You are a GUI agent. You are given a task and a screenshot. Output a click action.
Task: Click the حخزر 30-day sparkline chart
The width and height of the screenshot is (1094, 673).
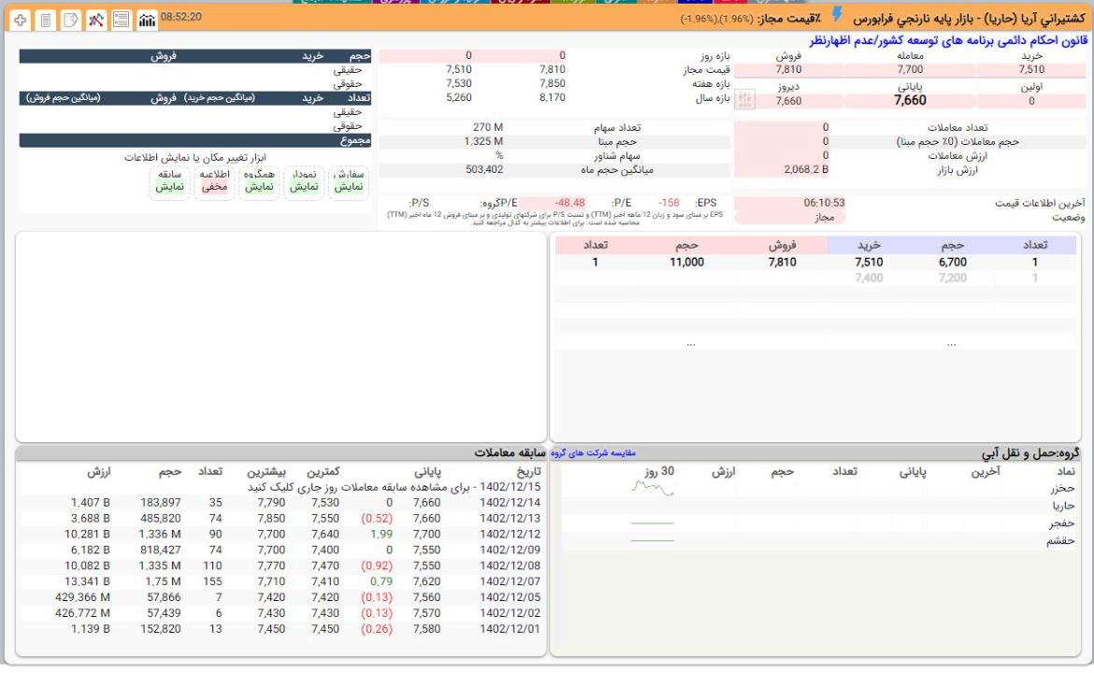point(652,488)
